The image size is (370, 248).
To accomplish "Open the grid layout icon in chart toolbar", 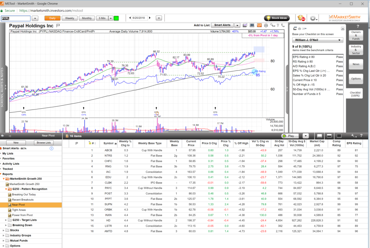I will pyautogui.click(x=252, y=25).
